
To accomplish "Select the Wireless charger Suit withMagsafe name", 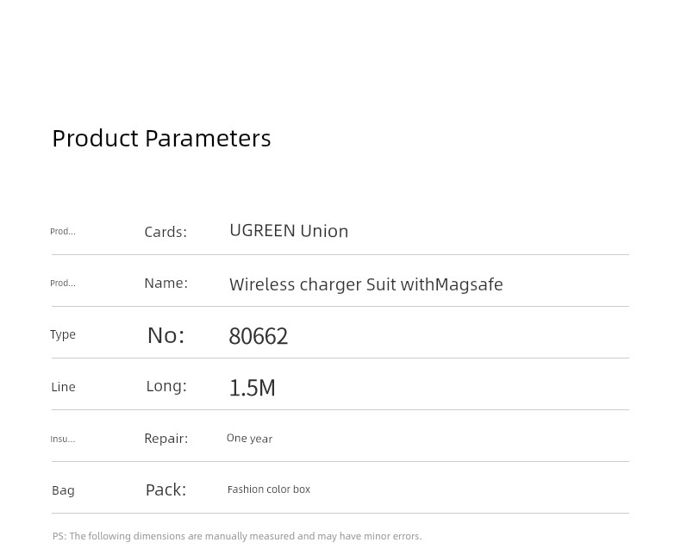I will [366, 284].
